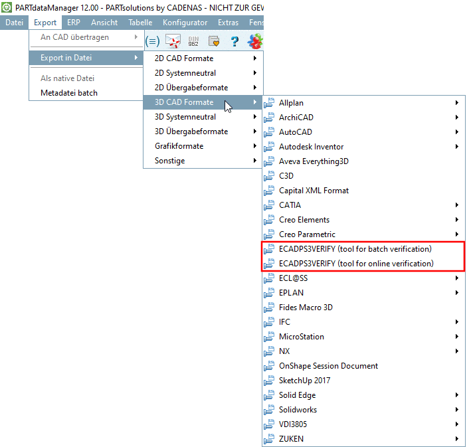Screen dimensions: 469x447
Task: Click the (≡) toolbar icon
Action: (152, 41)
